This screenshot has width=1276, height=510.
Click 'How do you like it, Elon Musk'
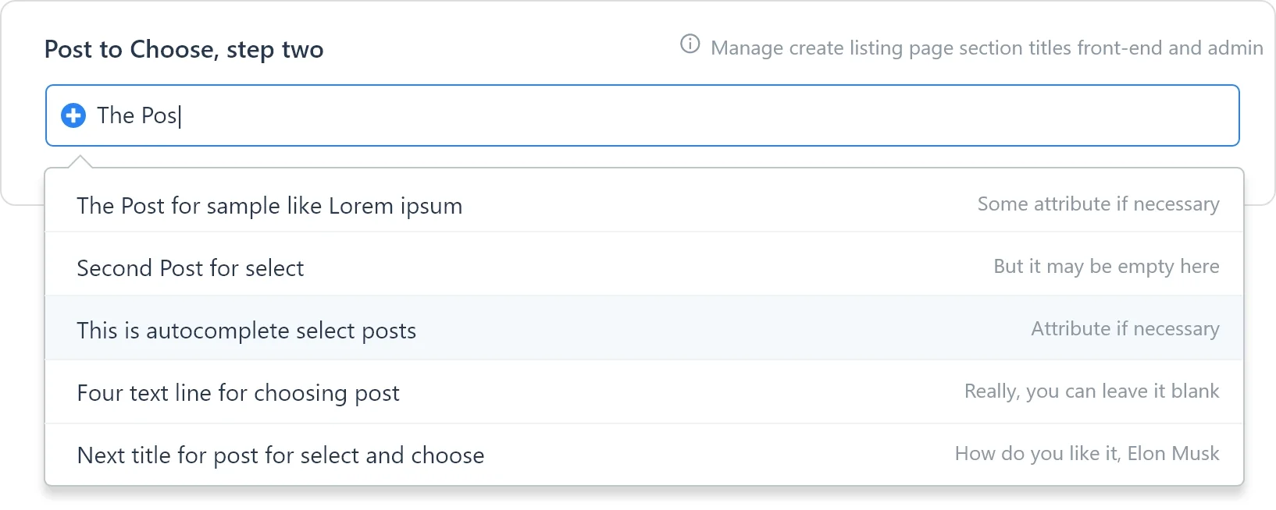pyautogui.click(x=1087, y=453)
